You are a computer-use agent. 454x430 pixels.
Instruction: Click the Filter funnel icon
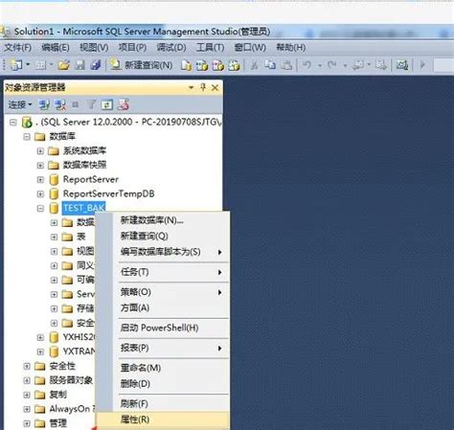click(x=91, y=104)
